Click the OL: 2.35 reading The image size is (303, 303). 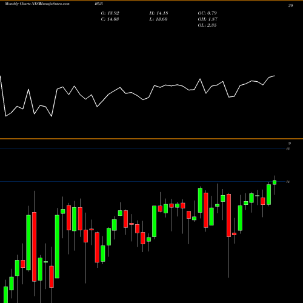(207, 25)
